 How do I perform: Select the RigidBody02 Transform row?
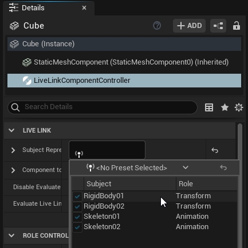155,206
